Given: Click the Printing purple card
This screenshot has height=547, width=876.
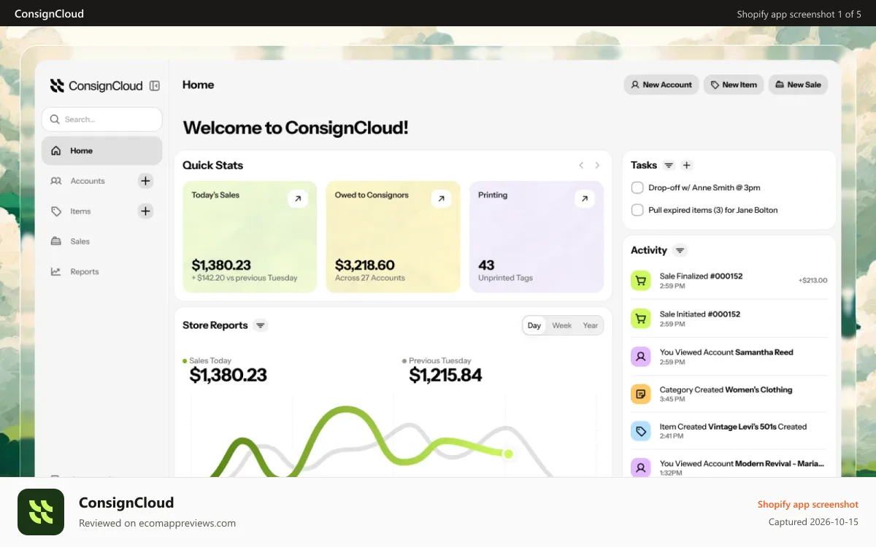Looking at the screenshot, I should [537, 237].
